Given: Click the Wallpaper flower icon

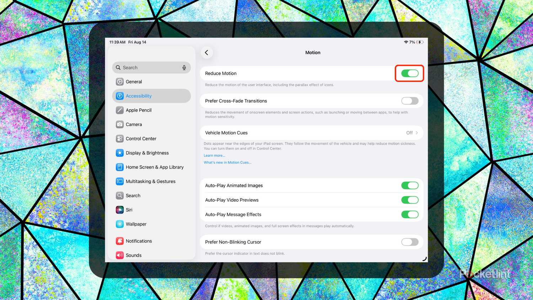Looking at the screenshot, I should [x=120, y=224].
